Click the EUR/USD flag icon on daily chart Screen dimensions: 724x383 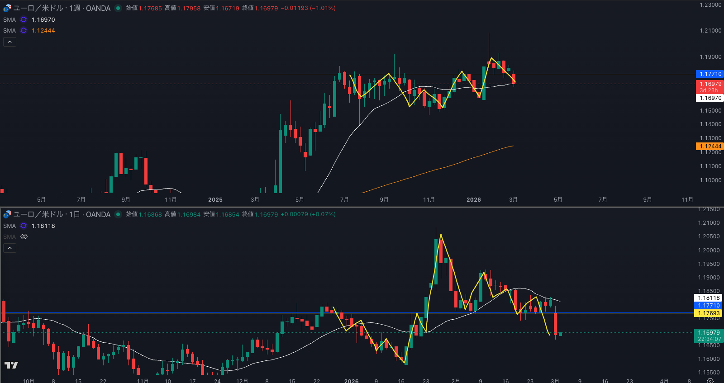point(7,214)
